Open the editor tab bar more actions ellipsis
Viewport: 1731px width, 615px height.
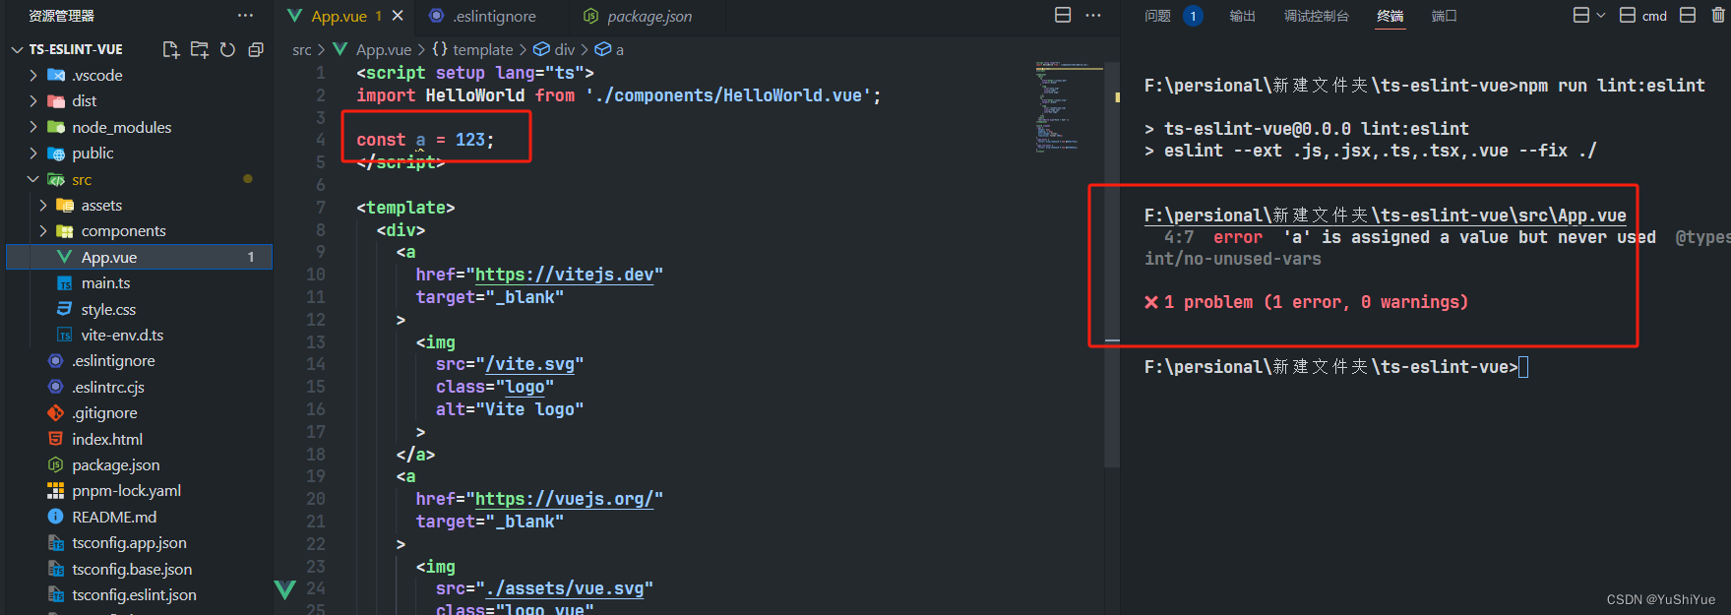tap(1093, 15)
